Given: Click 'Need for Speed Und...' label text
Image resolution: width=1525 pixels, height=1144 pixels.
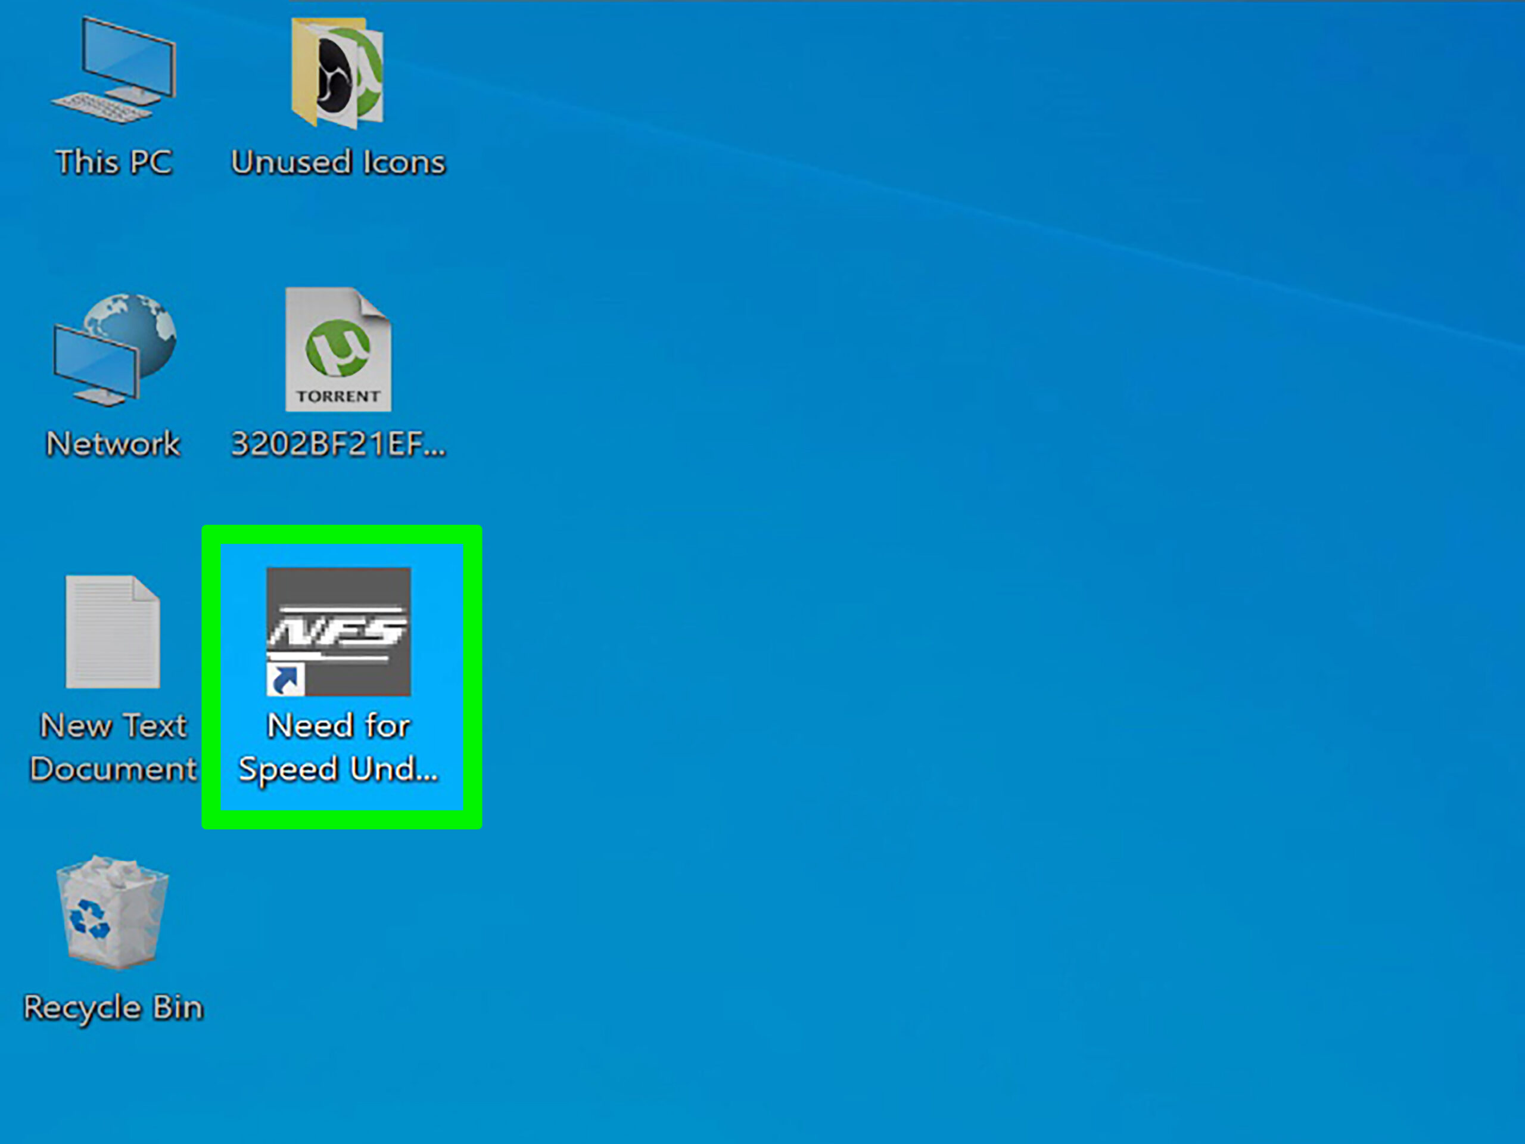Looking at the screenshot, I should click(338, 748).
